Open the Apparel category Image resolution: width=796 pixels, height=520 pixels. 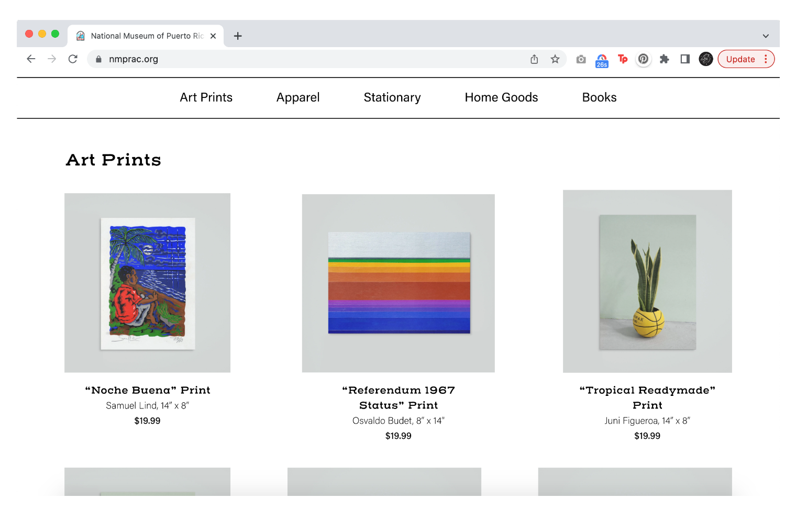coord(298,97)
